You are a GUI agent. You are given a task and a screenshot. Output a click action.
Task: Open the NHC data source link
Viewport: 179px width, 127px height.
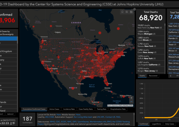69,122
